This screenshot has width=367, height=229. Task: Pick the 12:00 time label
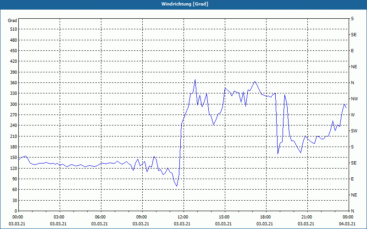point(182,217)
